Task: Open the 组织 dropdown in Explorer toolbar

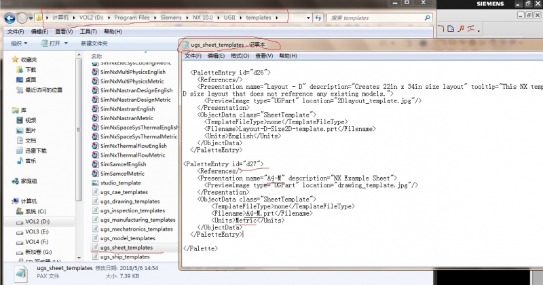Action: click(19, 43)
